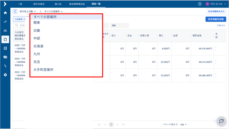Open the list search sidebar icon
Viewport: 229px width, 129px height.
[5, 31]
